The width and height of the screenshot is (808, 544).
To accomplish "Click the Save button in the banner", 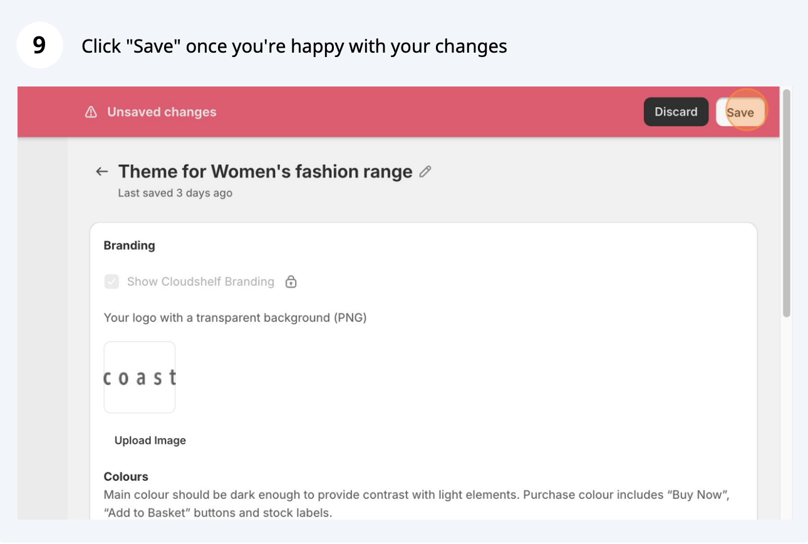I will click(x=741, y=112).
